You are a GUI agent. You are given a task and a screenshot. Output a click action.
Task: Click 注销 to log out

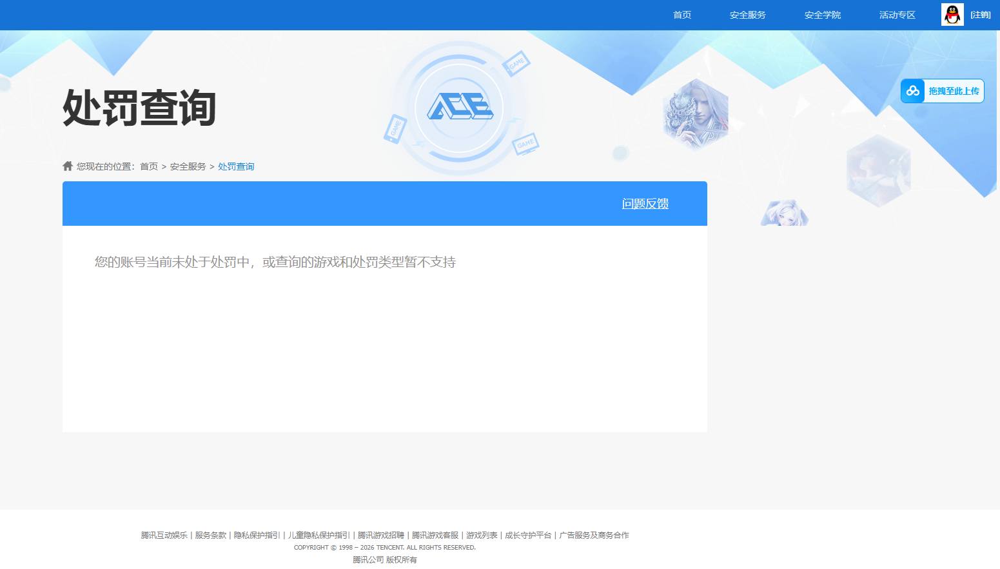tap(981, 14)
